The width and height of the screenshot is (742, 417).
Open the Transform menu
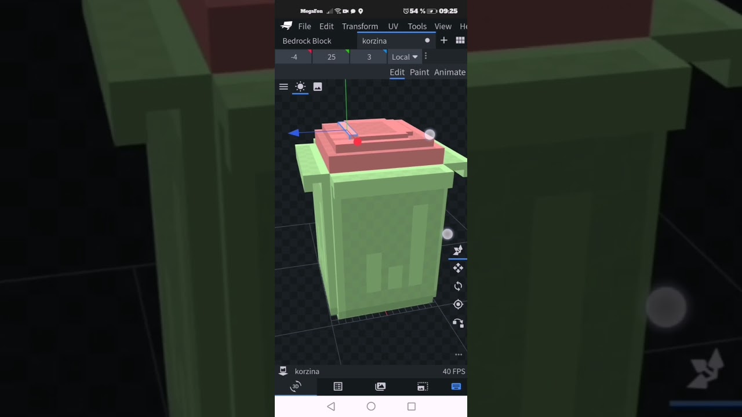(x=360, y=26)
